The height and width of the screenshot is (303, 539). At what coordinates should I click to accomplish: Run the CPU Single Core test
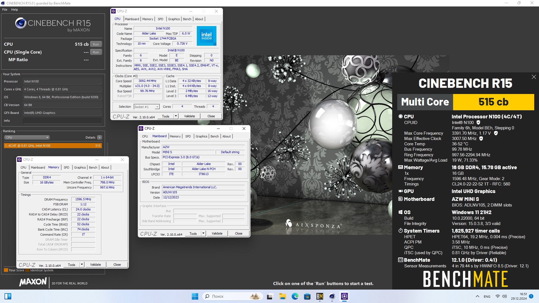(x=96, y=52)
